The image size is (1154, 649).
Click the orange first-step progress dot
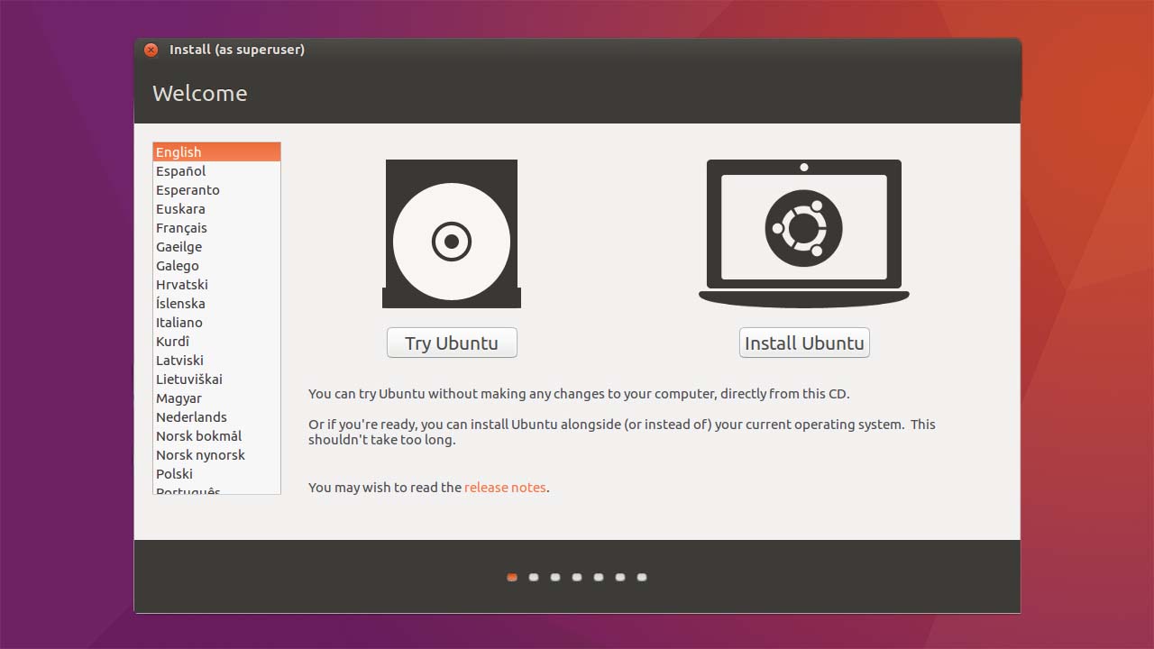click(x=512, y=577)
